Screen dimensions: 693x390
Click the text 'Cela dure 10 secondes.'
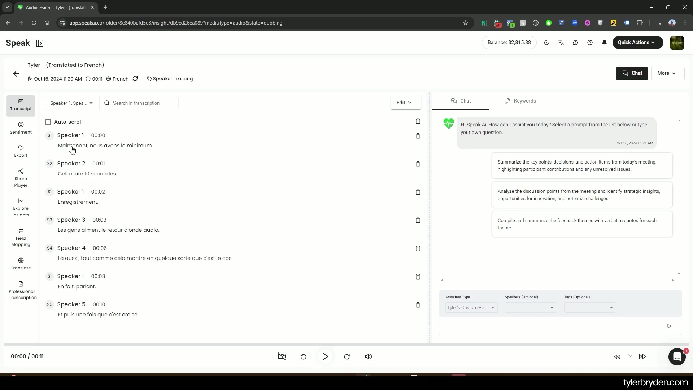[87, 174]
